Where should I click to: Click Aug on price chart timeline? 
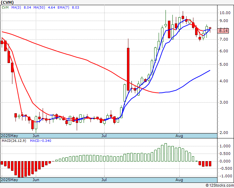[x=179, y=136]
